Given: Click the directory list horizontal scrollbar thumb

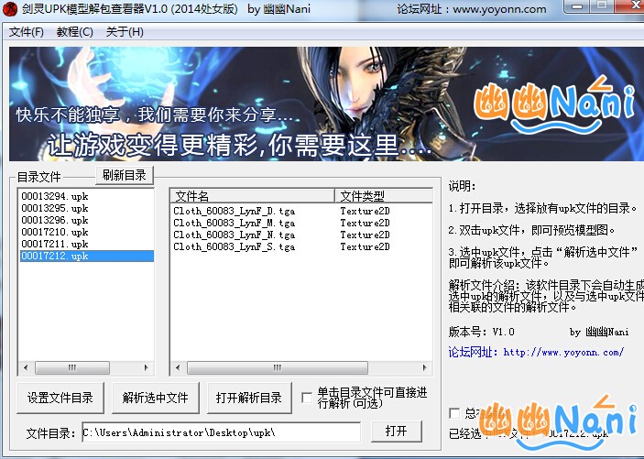Looking at the screenshot, I should point(72,367).
